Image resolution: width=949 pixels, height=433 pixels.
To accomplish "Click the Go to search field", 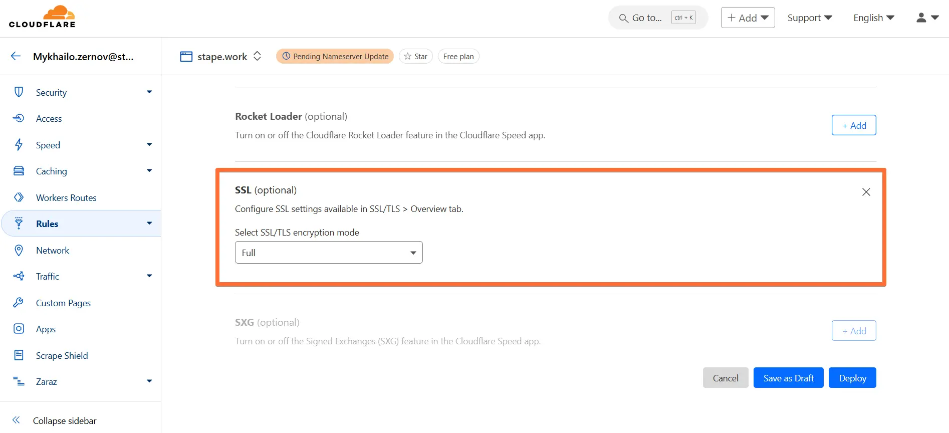I will [x=658, y=18].
